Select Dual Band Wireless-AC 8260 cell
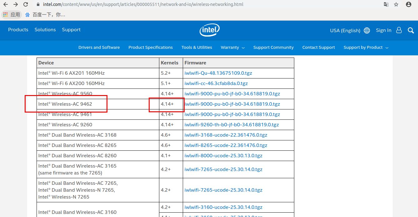 pyautogui.click(x=98, y=156)
